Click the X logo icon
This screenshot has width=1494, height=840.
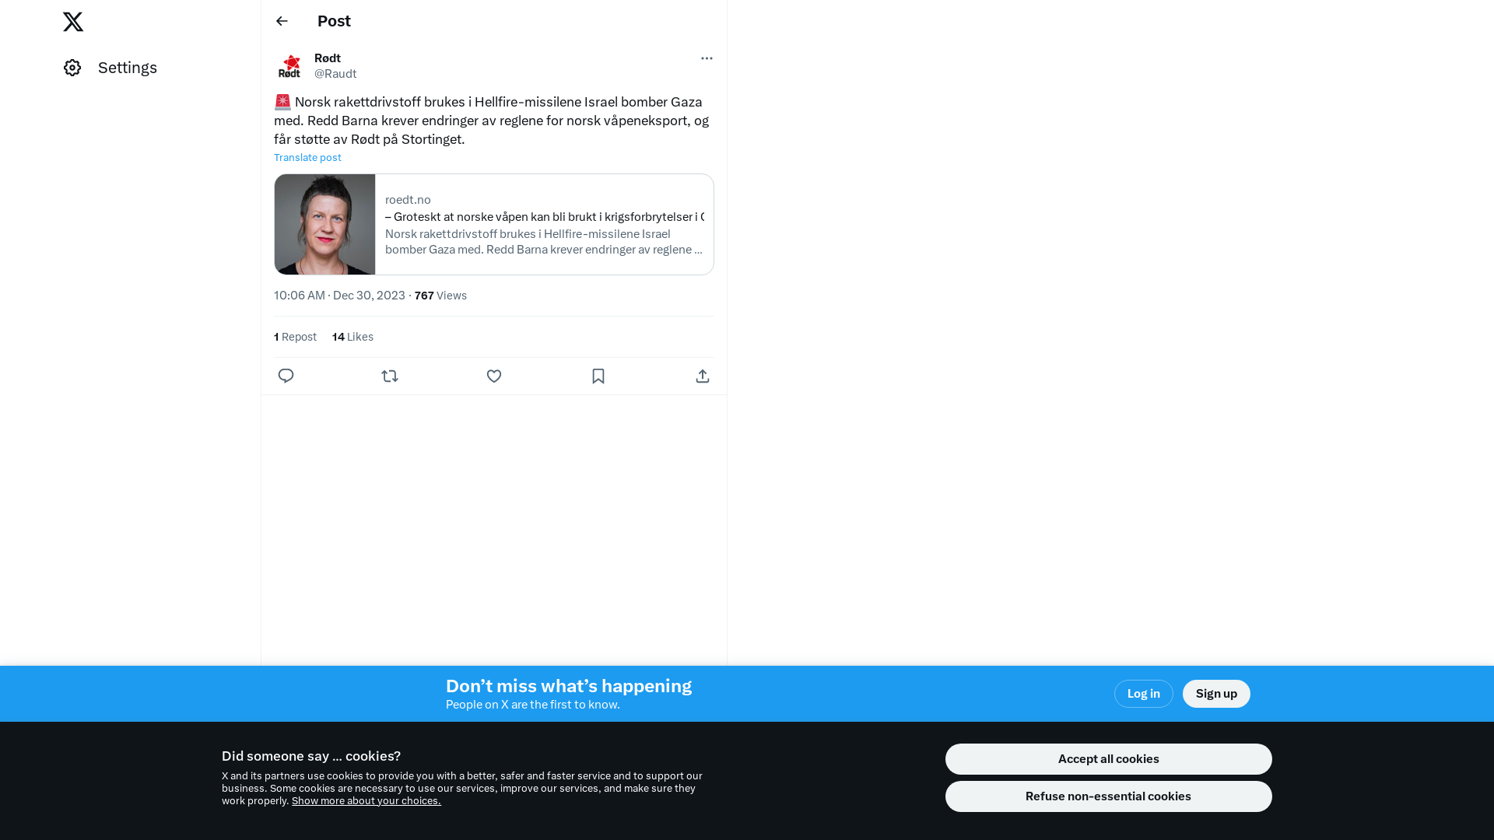[73, 22]
